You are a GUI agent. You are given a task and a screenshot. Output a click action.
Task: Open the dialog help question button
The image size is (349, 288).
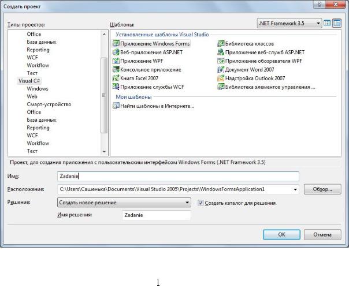pos(320,4)
